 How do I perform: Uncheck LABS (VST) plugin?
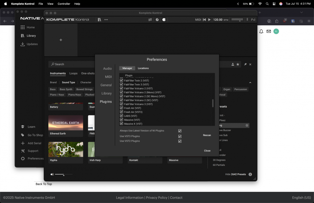(x=121, y=116)
